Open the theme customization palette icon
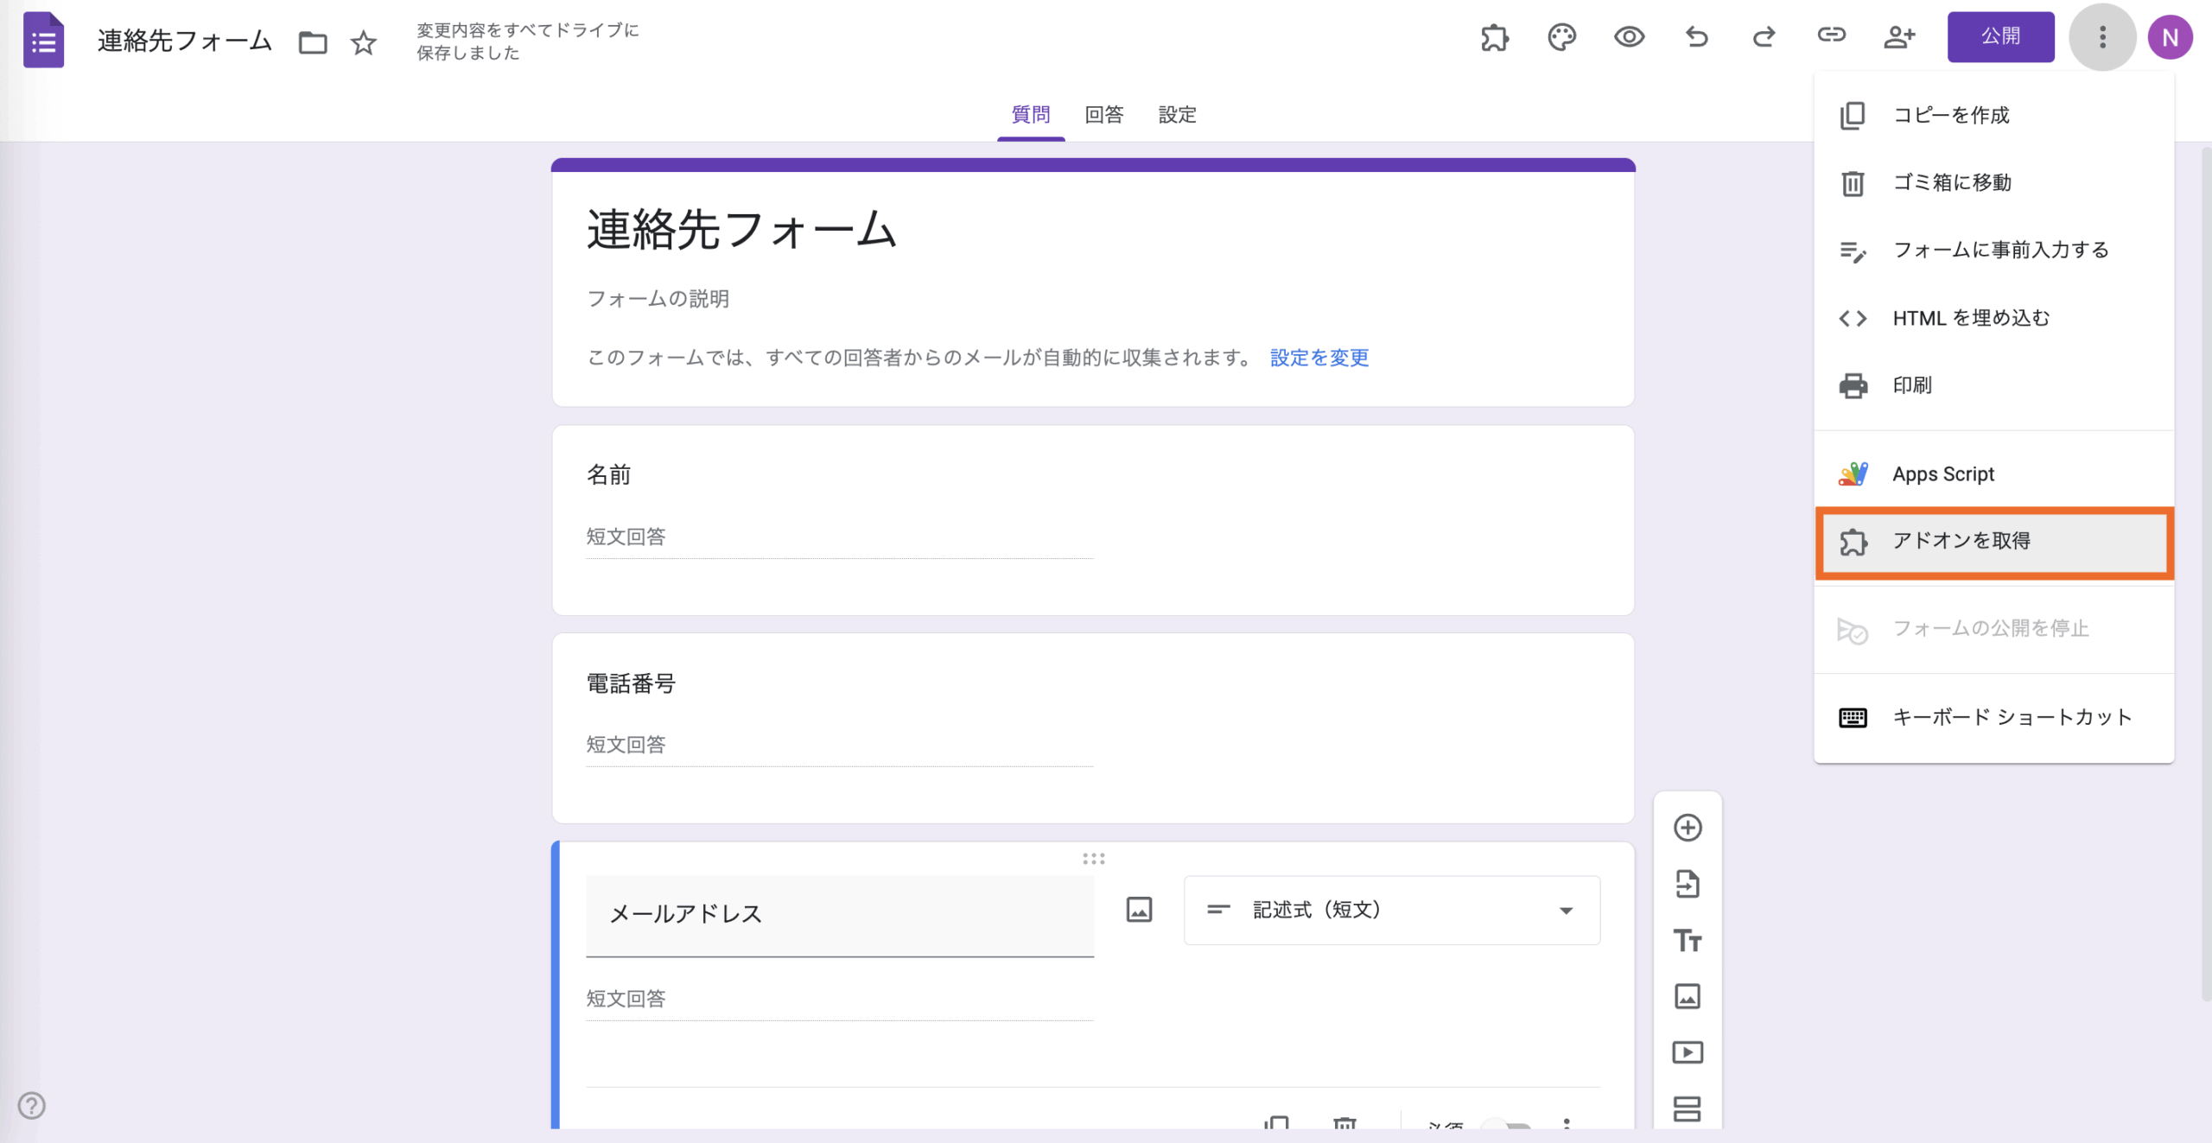Viewport: 2212px width, 1143px height. click(1561, 37)
